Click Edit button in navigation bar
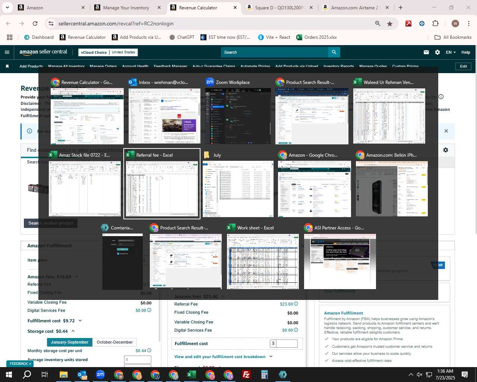The height and width of the screenshot is (382, 477). (464, 66)
